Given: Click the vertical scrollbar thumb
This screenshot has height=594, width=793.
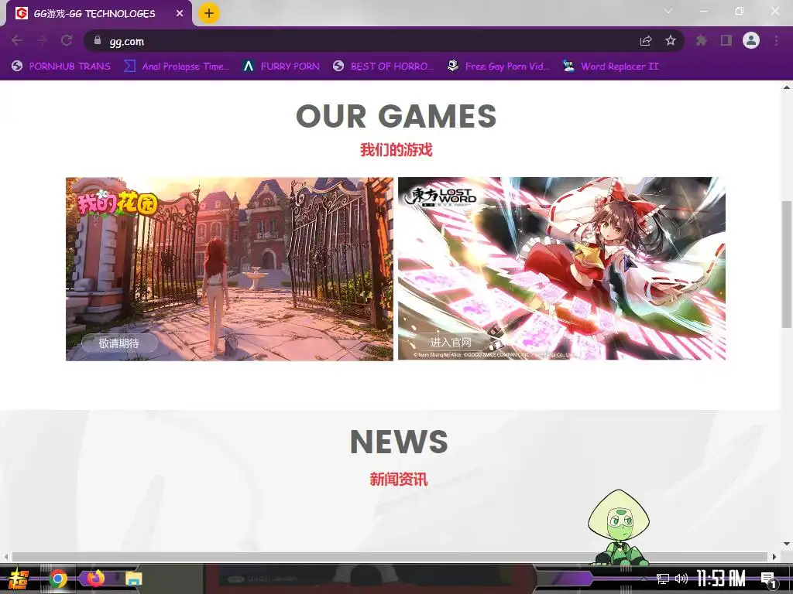Looking at the screenshot, I should click(787, 265).
